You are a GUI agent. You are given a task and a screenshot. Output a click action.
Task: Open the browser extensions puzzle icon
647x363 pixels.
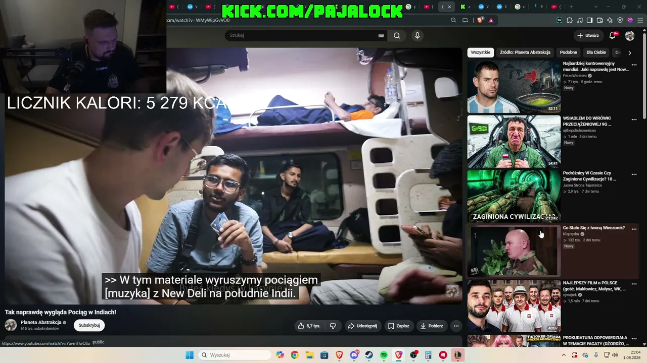pos(570,20)
